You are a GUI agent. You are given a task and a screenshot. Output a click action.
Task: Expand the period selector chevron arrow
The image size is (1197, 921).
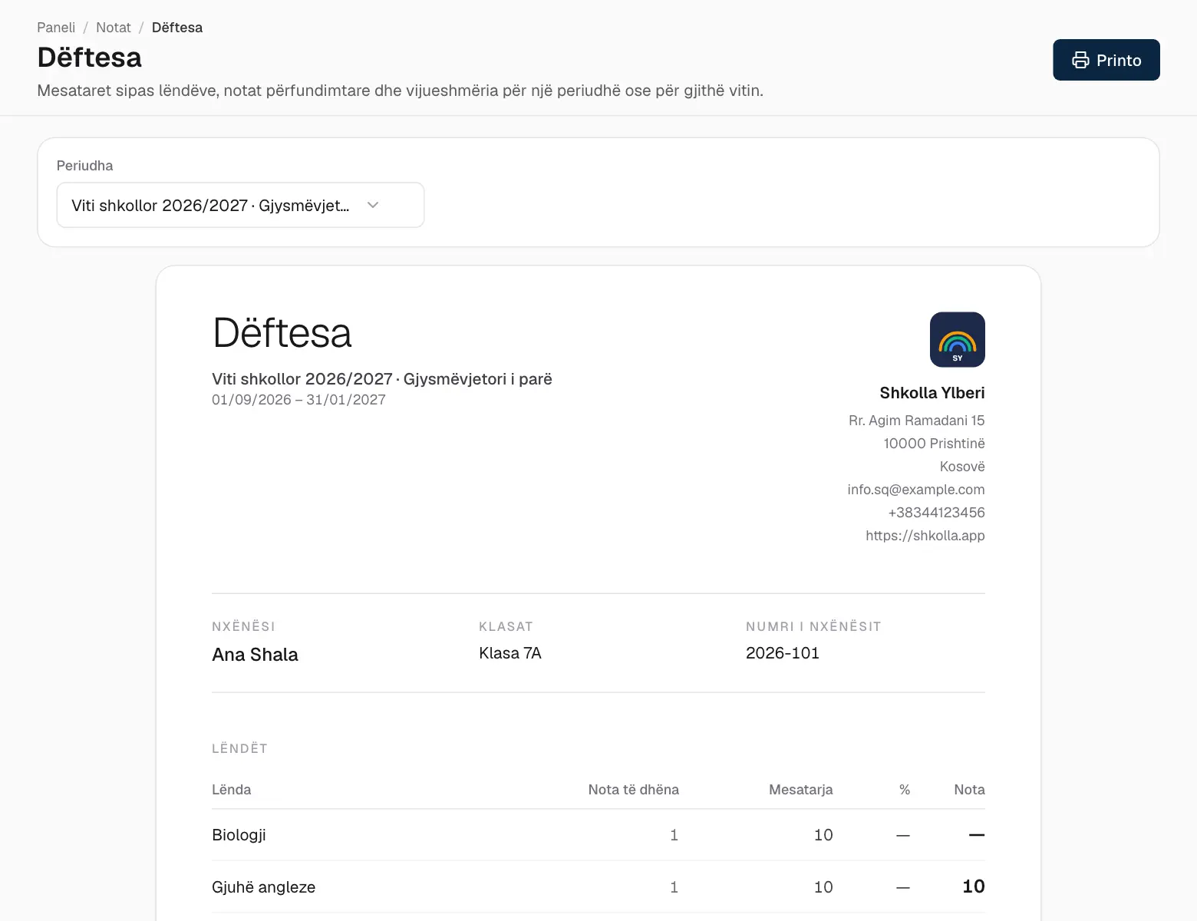[x=373, y=205]
